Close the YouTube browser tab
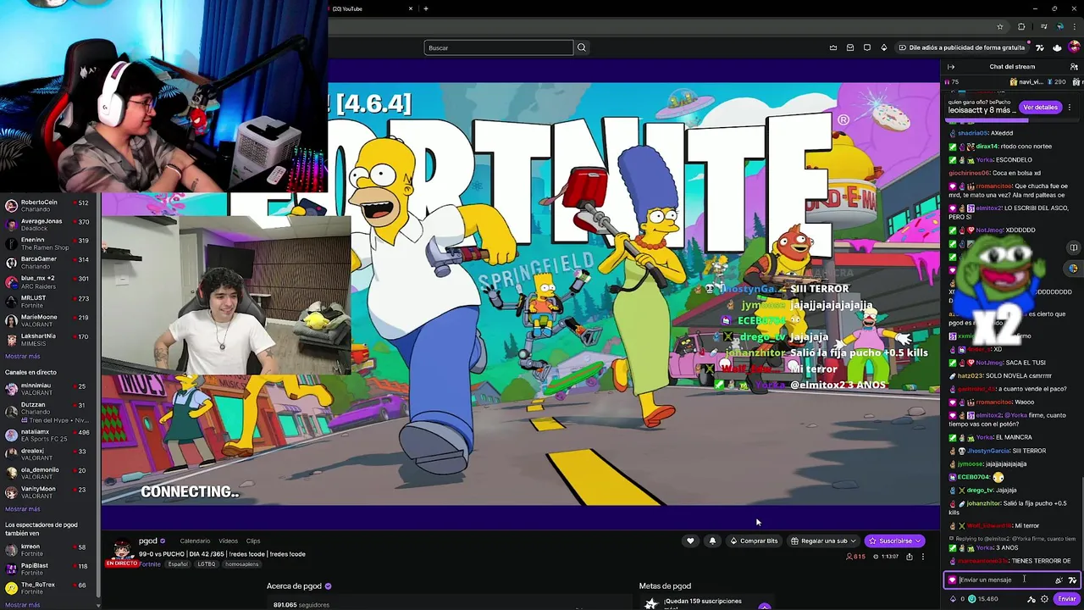The height and width of the screenshot is (610, 1084). coord(411,8)
